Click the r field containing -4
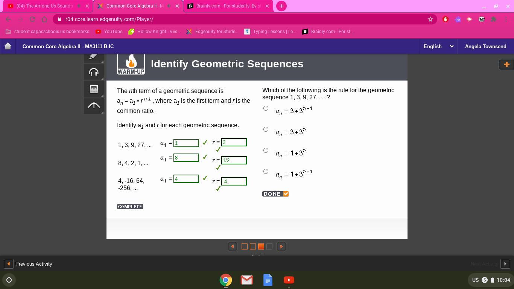The image size is (514, 289). pyautogui.click(x=234, y=181)
